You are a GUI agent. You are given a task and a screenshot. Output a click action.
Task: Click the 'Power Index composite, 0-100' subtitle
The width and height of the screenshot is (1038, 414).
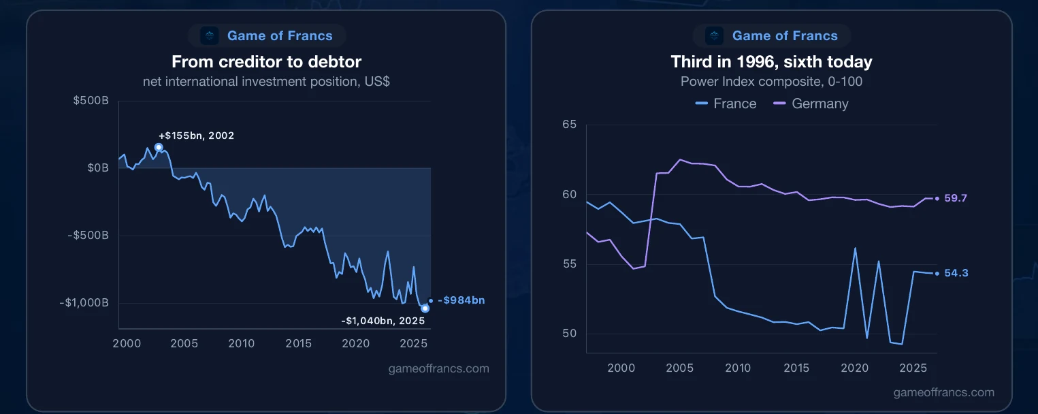point(771,82)
